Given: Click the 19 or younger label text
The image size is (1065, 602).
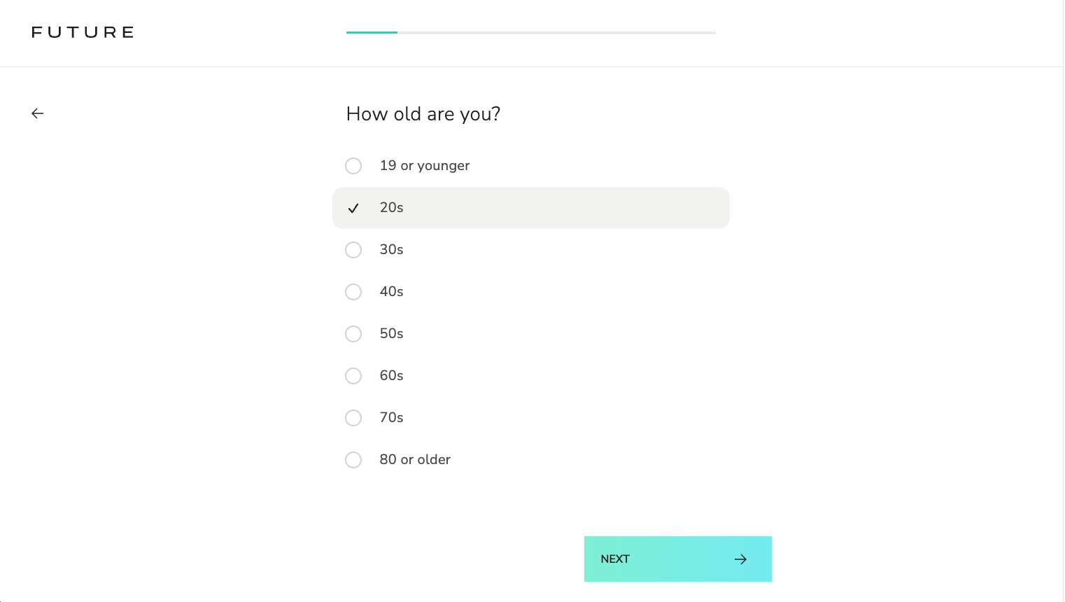Looking at the screenshot, I should point(424,165).
